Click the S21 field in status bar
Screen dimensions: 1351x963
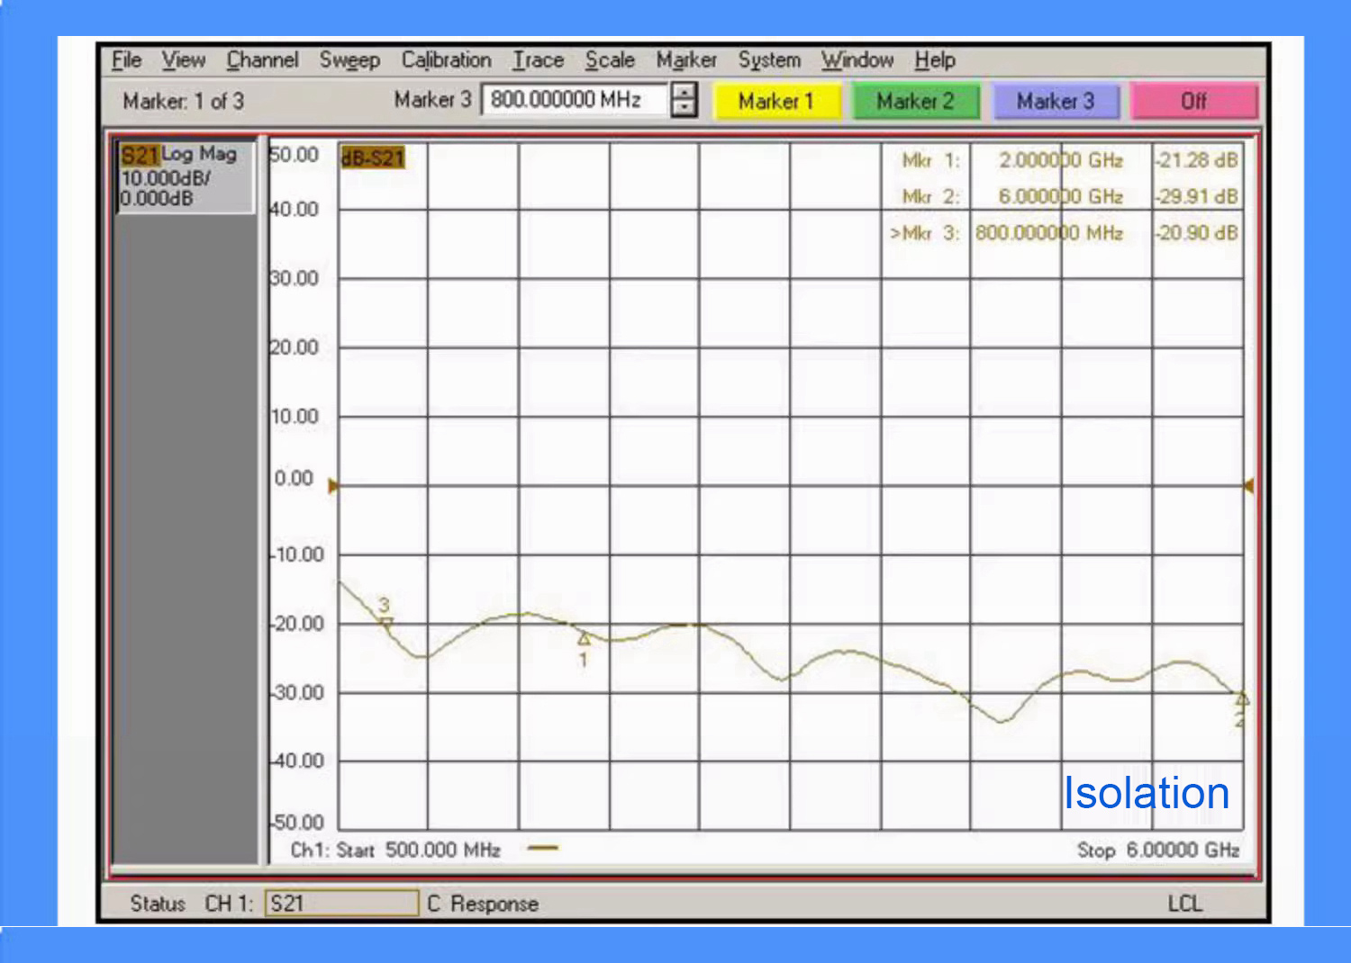(341, 903)
